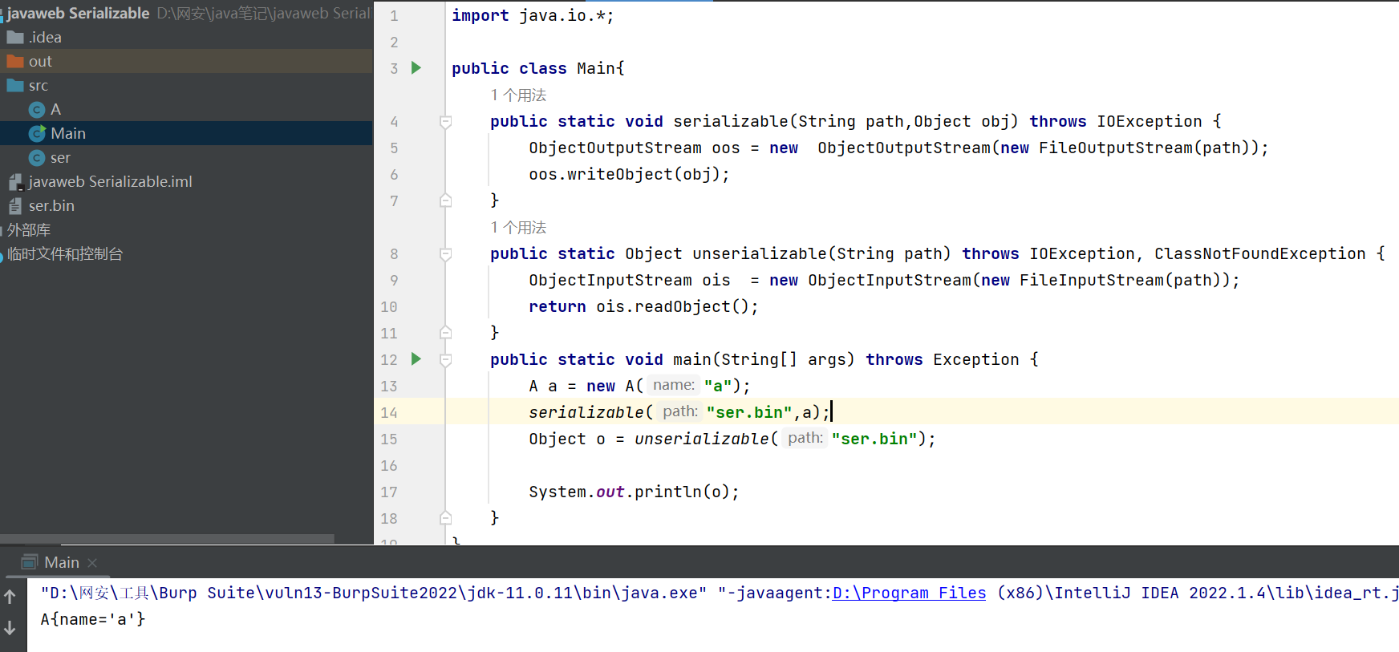
Task: Run the Main class from gutter arrow
Action: pos(416,68)
